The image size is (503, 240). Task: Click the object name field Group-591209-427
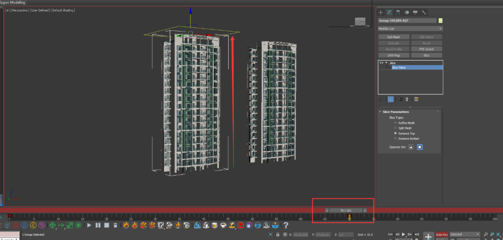tap(407, 21)
